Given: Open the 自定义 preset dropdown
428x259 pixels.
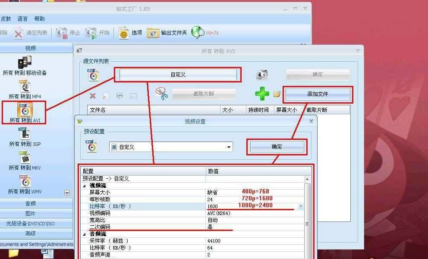Looking at the screenshot, I should (229, 147).
